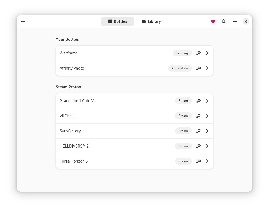Click the Steam tag on Forza Horizon 5
Image resolution: width=269 pixels, height=210 pixels.
point(183,161)
